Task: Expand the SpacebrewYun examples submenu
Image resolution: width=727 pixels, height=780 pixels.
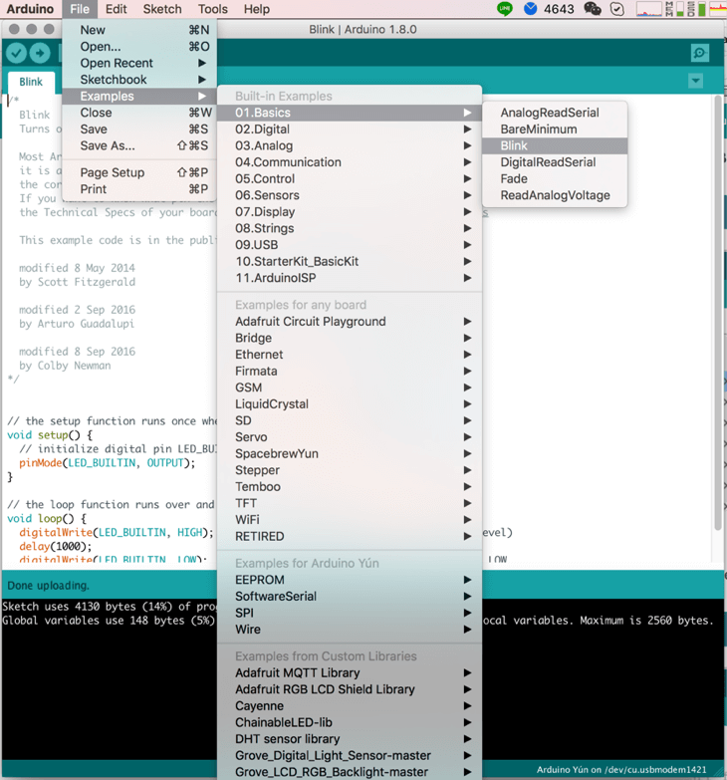Action: pyautogui.click(x=350, y=453)
